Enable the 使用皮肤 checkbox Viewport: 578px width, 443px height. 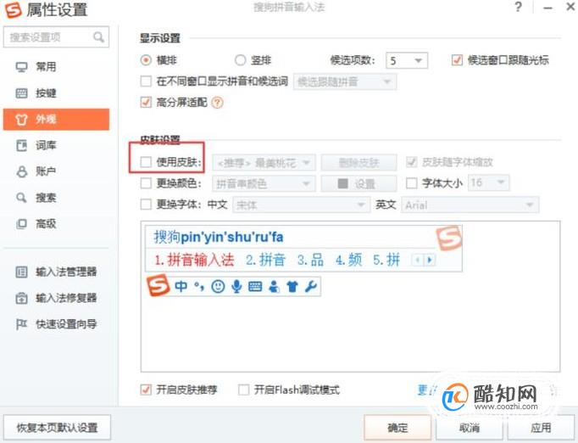point(146,162)
